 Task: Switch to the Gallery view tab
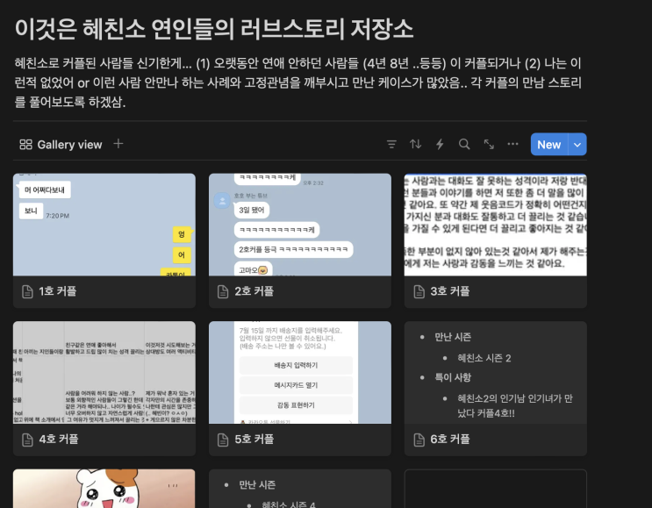pyautogui.click(x=61, y=145)
